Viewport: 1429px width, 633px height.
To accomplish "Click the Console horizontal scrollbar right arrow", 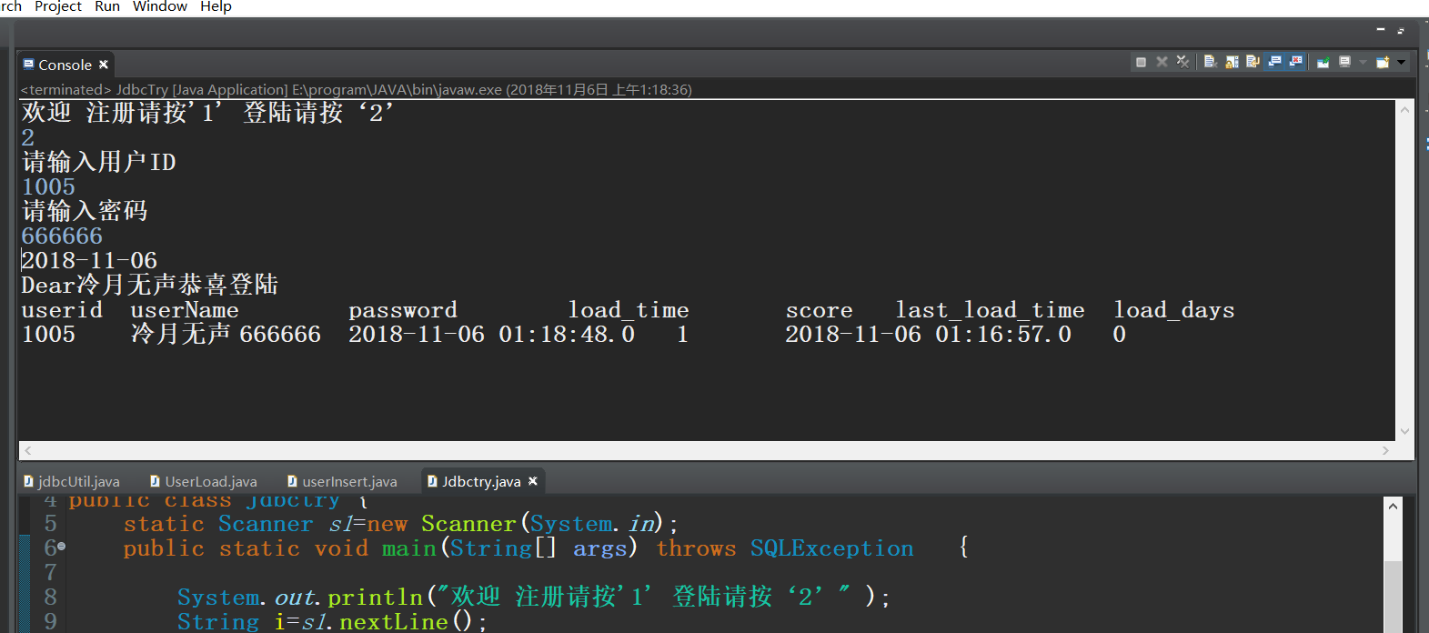I will point(1385,450).
